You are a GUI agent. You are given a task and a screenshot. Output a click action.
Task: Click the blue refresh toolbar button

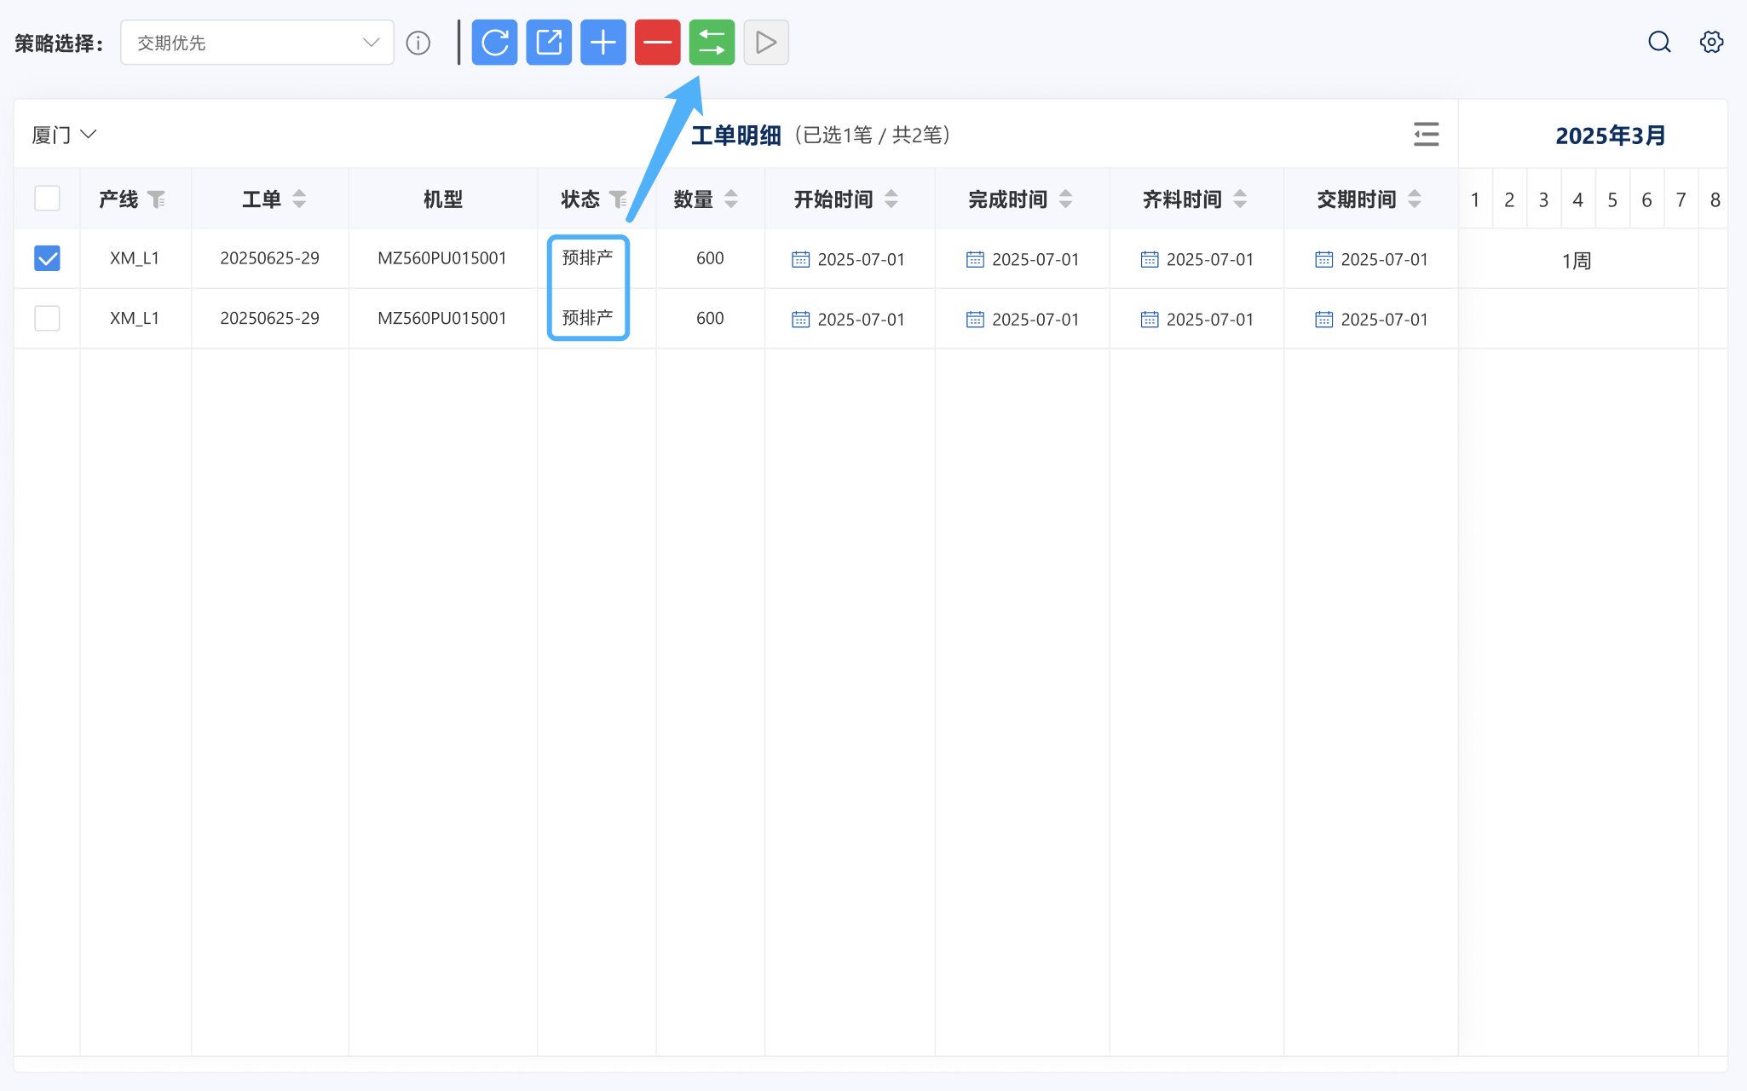[x=494, y=43]
